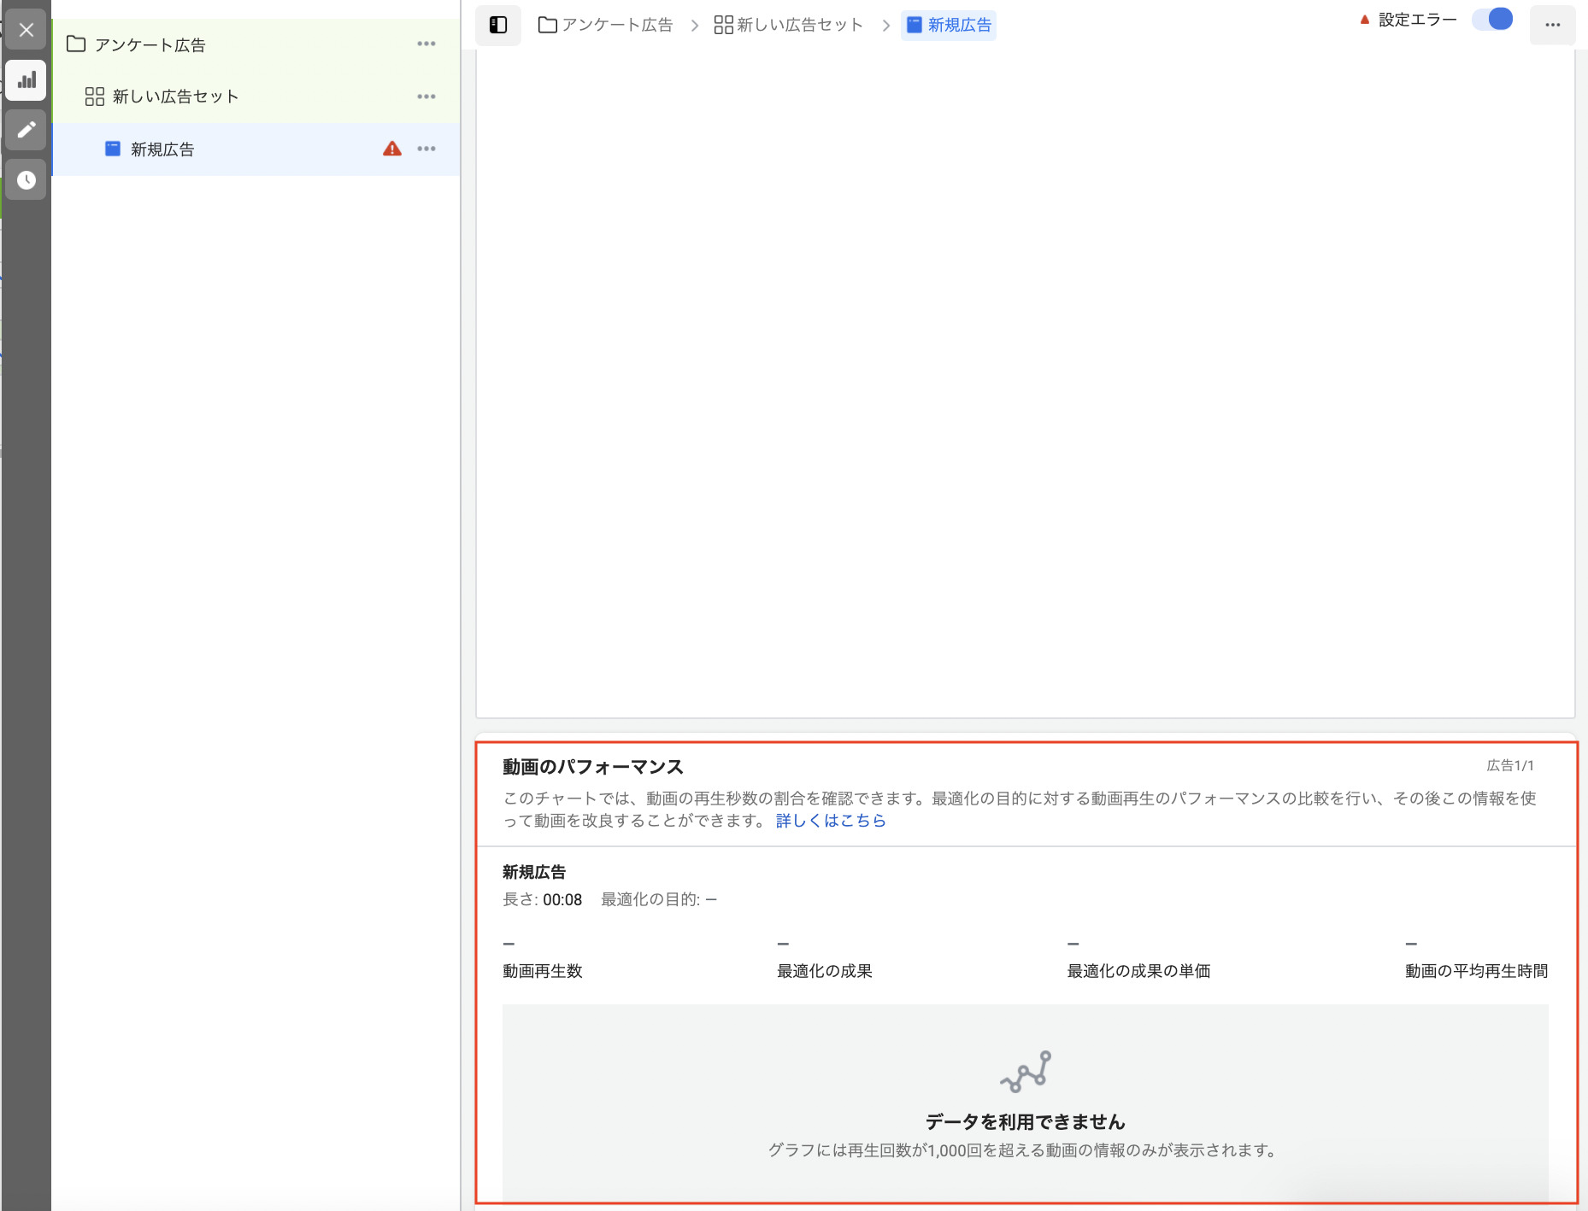Disable the ad using the blue toggle switch
The width and height of the screenshot is (1588, 1211).
point(1492,18)
